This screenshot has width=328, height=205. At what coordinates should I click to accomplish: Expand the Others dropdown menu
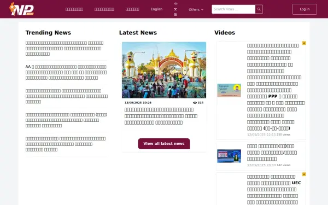point(196,9)
